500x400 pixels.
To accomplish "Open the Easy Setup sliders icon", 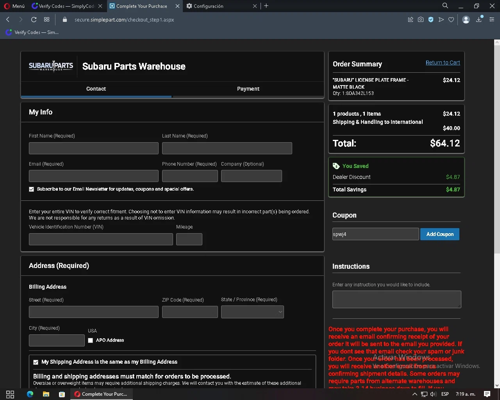I will point(492,20).
